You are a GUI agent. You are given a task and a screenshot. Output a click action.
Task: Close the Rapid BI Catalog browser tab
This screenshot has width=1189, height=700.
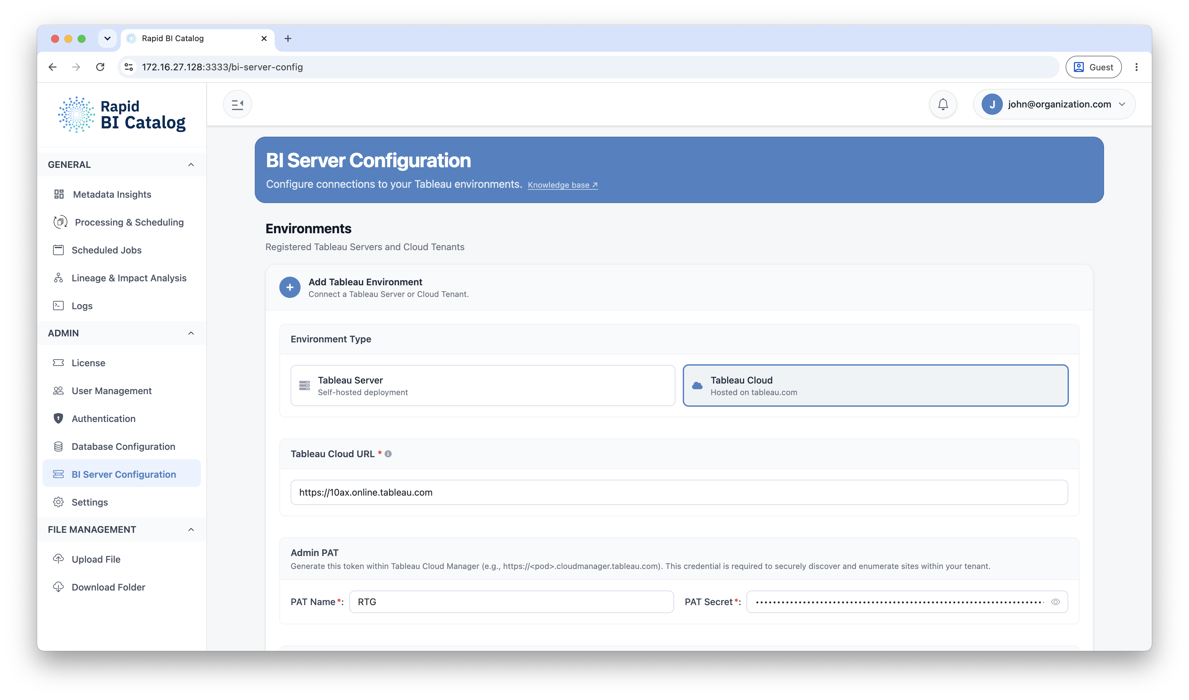pos(264,38)
